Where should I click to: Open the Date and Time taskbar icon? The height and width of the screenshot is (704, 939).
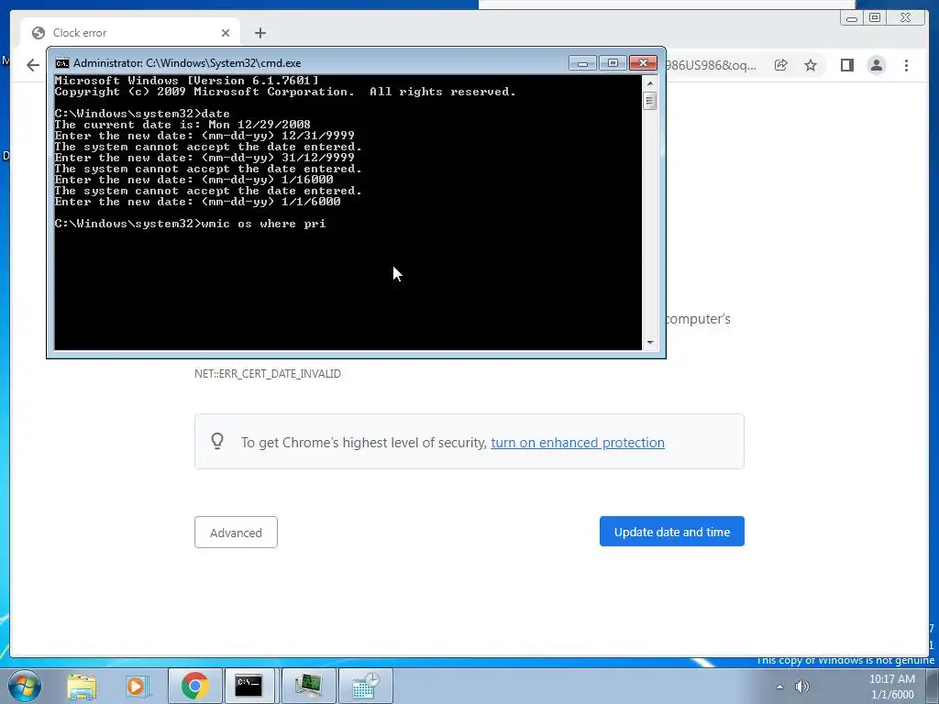pyautogui.click(x=365, y=686)
